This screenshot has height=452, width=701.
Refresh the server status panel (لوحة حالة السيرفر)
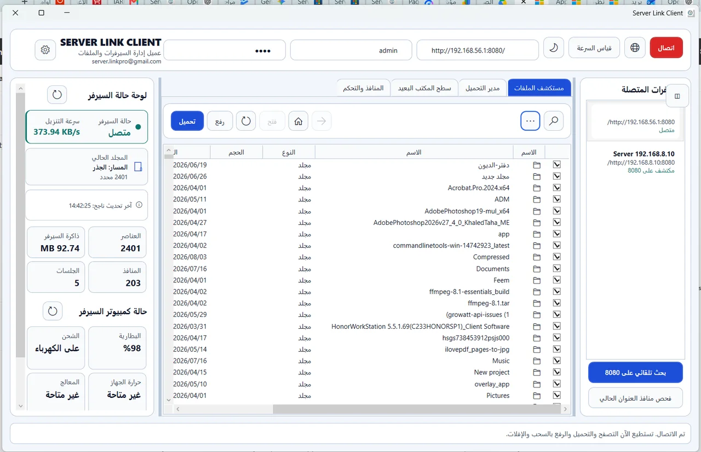[x=57, y=95]
